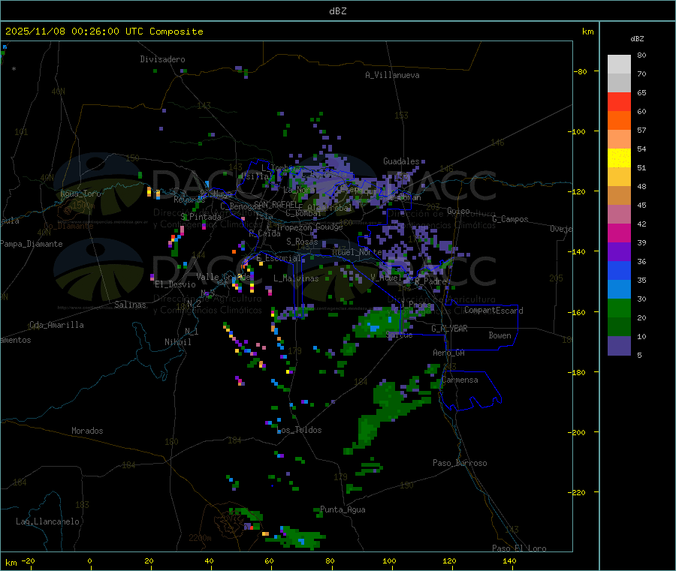Click the 'Pampa_Diamante' place label

pyautogui.click(x=31, y=244)
